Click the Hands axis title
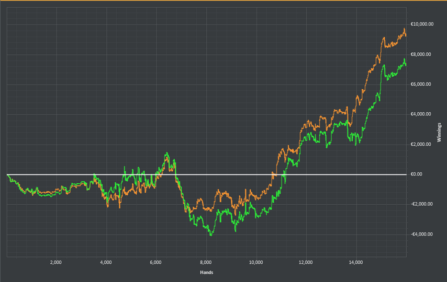 tap(207, 273)
